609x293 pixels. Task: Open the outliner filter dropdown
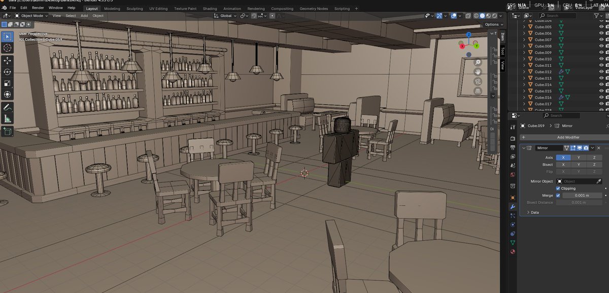click(x=598, y=16)
